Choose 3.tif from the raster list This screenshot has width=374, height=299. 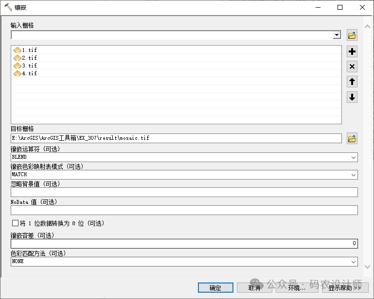click(29, 66)
